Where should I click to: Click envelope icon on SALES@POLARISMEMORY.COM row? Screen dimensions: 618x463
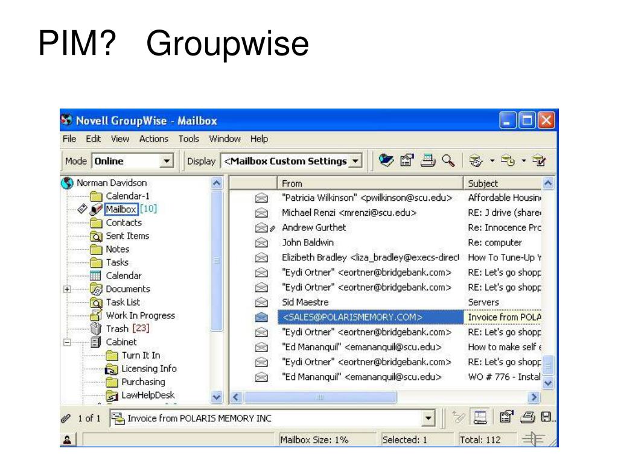(261, 317)
